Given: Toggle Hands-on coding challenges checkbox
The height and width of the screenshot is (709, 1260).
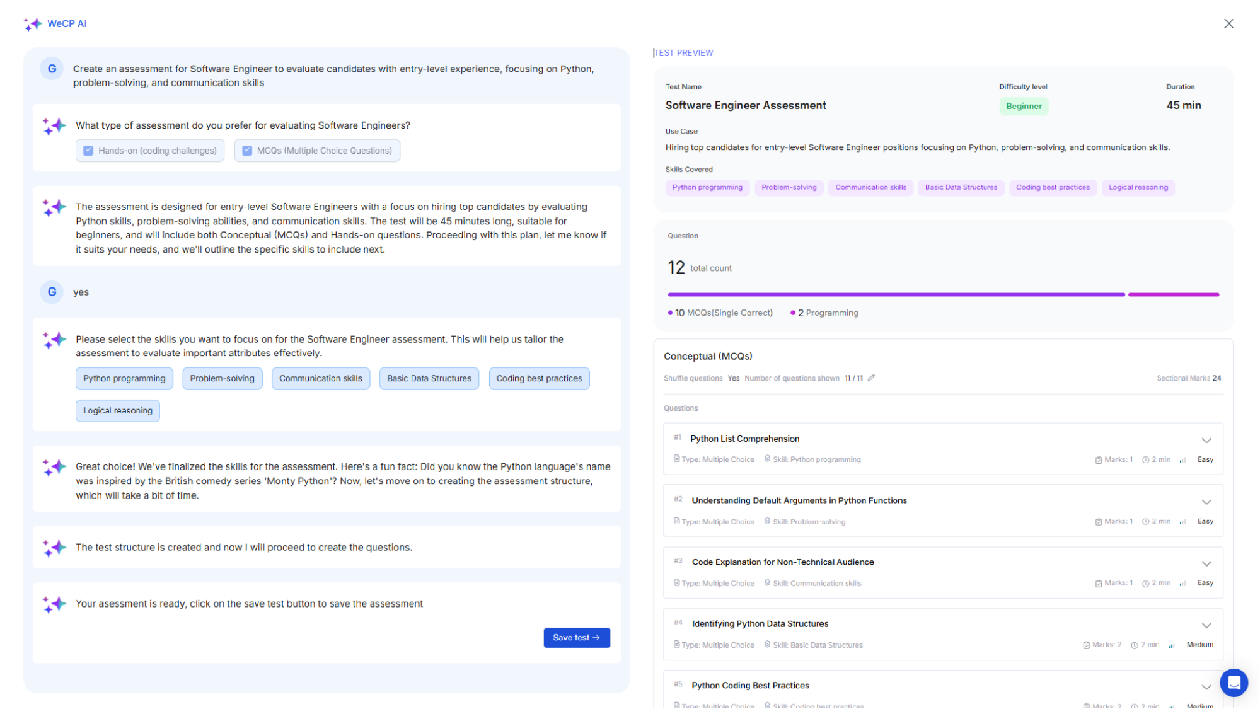Looking at the screenshot, I should click(x=86, y=151).
